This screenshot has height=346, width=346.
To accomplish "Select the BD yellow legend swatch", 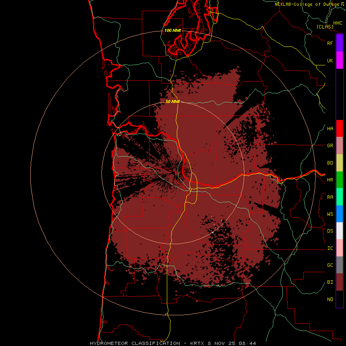I will (x=339, y=163).
